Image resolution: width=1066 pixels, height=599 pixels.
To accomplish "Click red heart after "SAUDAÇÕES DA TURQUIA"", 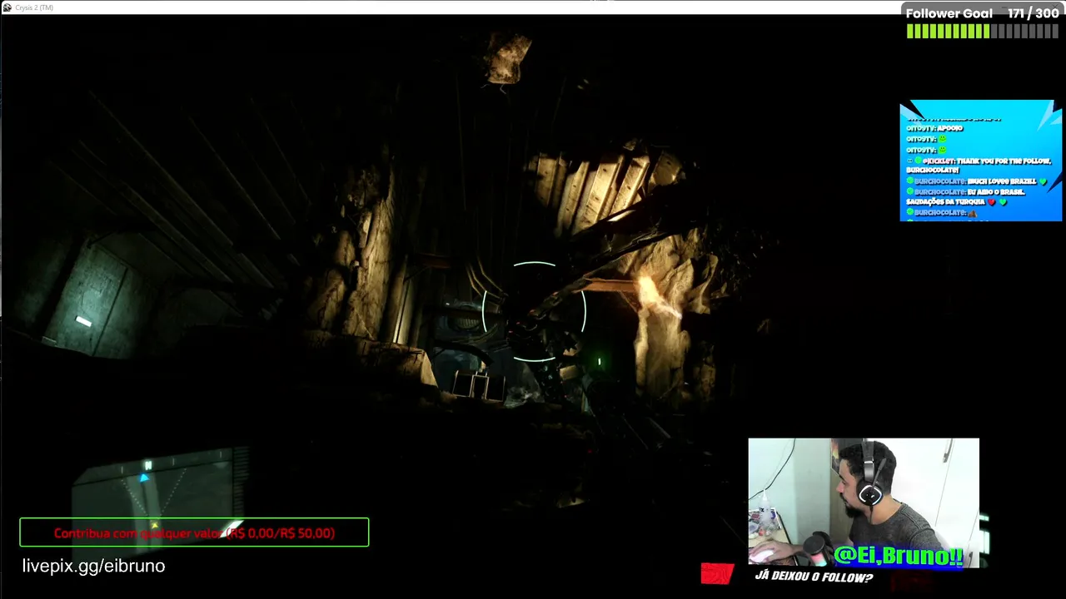I will 991,202.
